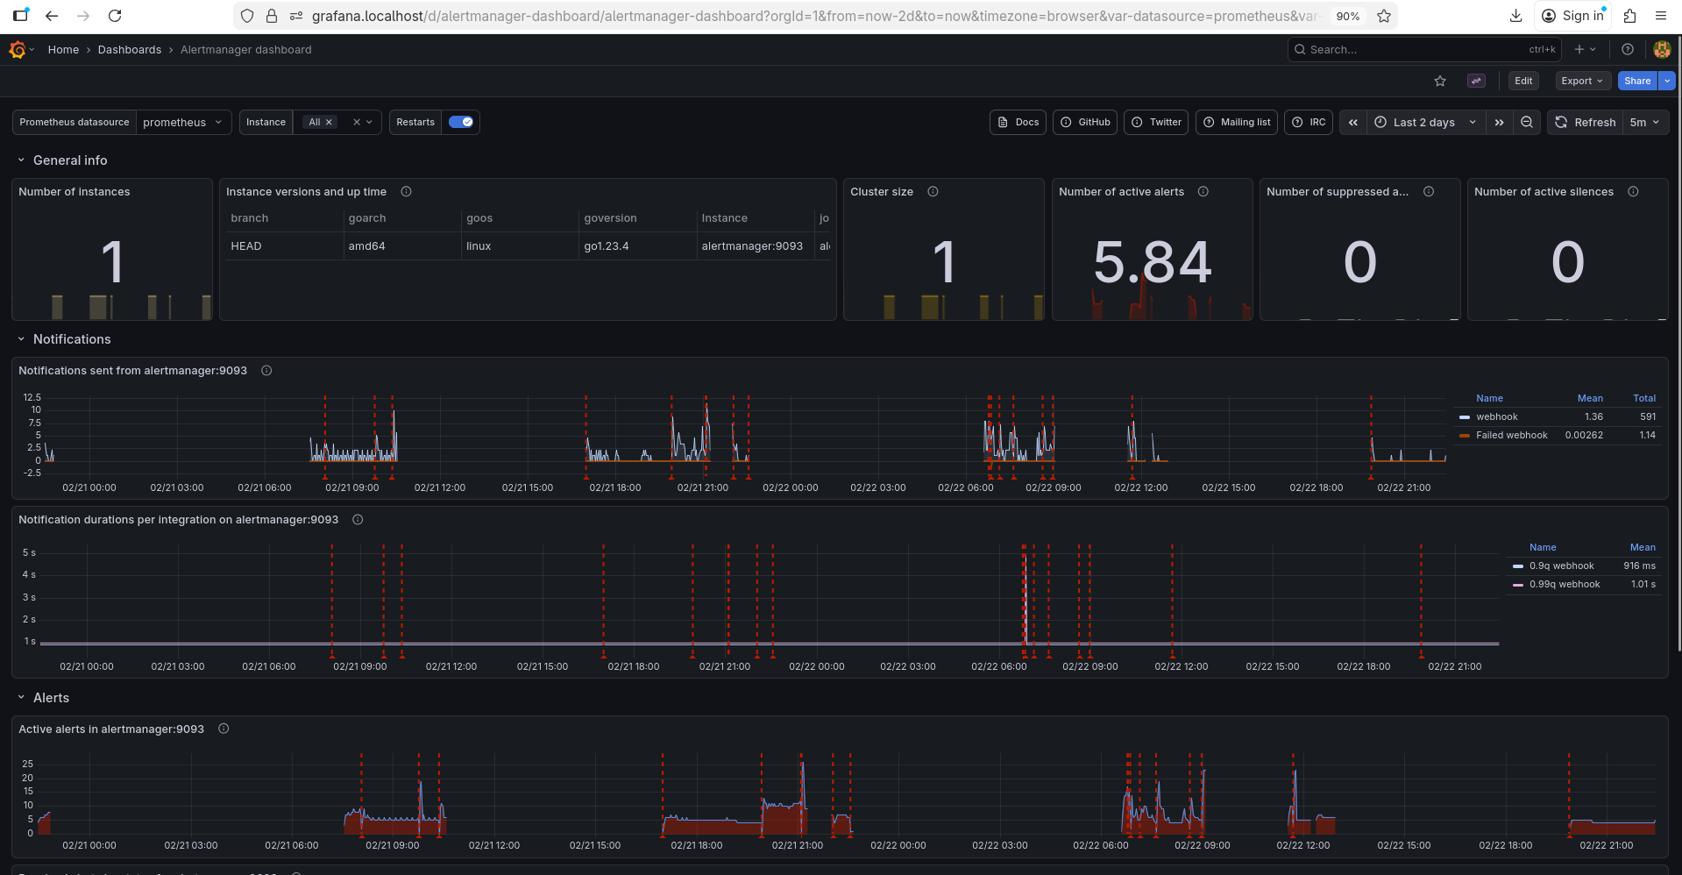Shift time range backward
1682x875 pixels.
tap(1353, 123)
